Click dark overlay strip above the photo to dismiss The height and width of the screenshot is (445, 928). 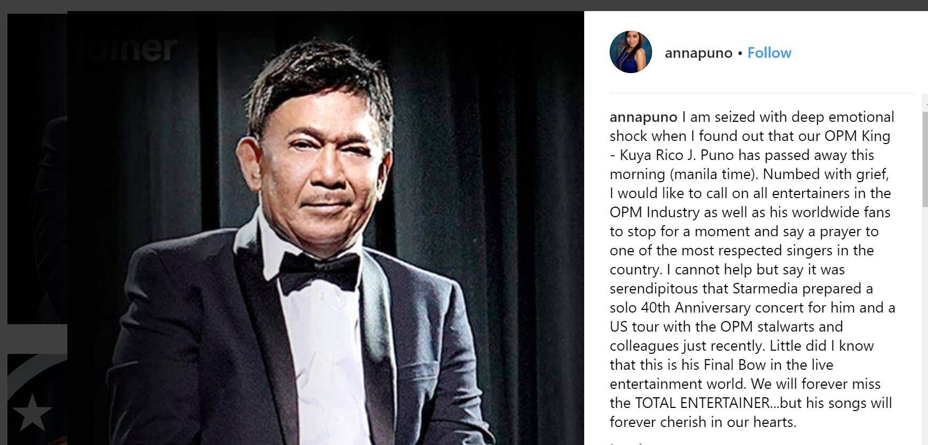tap(464, 5)
